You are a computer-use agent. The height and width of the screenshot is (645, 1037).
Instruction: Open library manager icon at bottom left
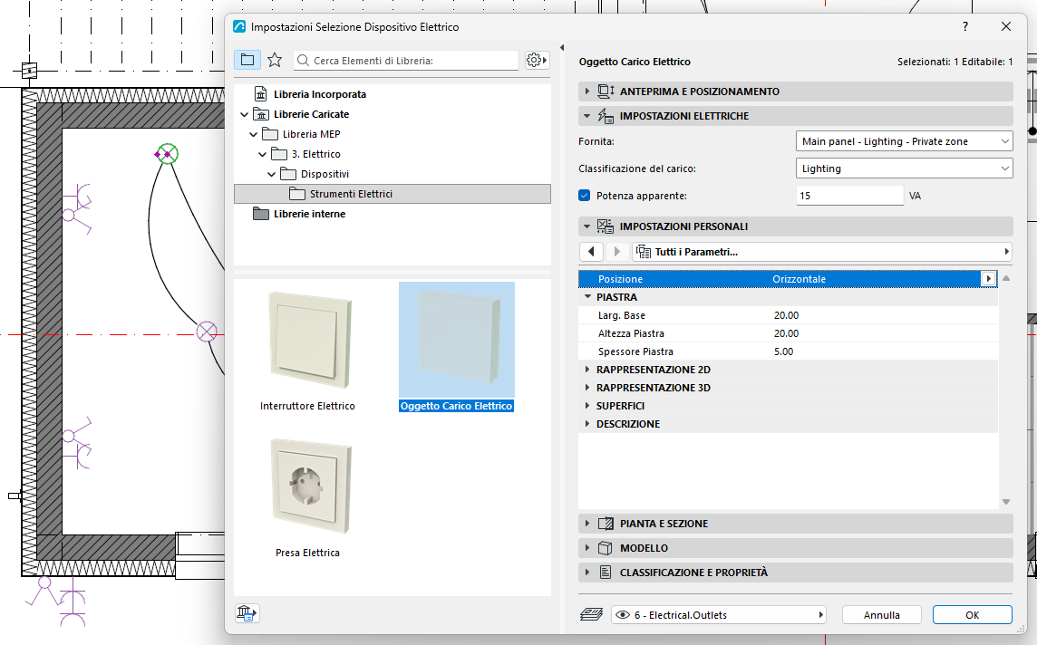point(247,613)
